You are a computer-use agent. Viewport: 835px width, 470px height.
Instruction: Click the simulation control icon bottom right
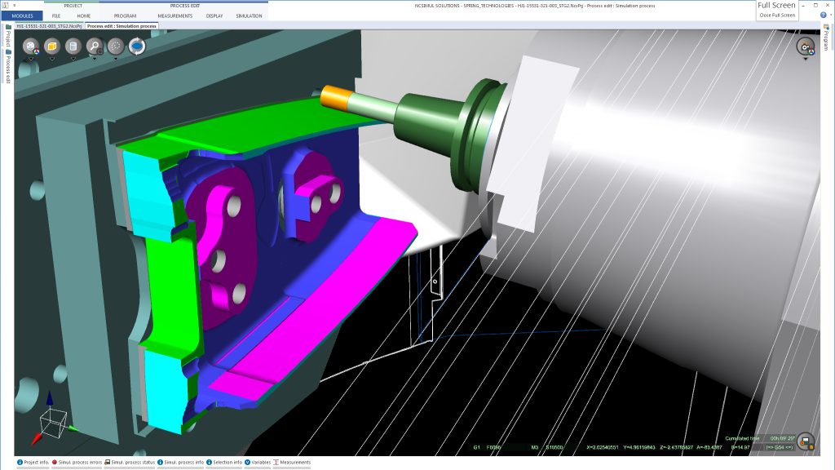pyautogui.click(x=805, y=441)
